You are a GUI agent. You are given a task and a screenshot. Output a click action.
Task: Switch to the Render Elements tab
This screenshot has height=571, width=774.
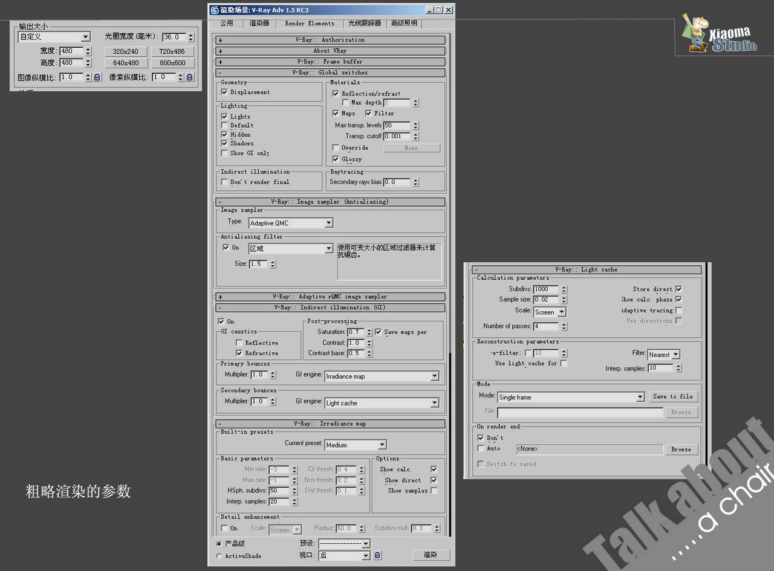click(x=310, y=23)
